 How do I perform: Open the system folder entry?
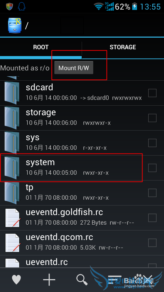82,168
